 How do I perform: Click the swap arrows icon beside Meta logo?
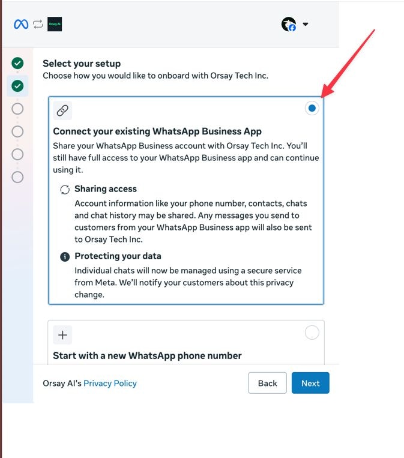coord(38,24)
